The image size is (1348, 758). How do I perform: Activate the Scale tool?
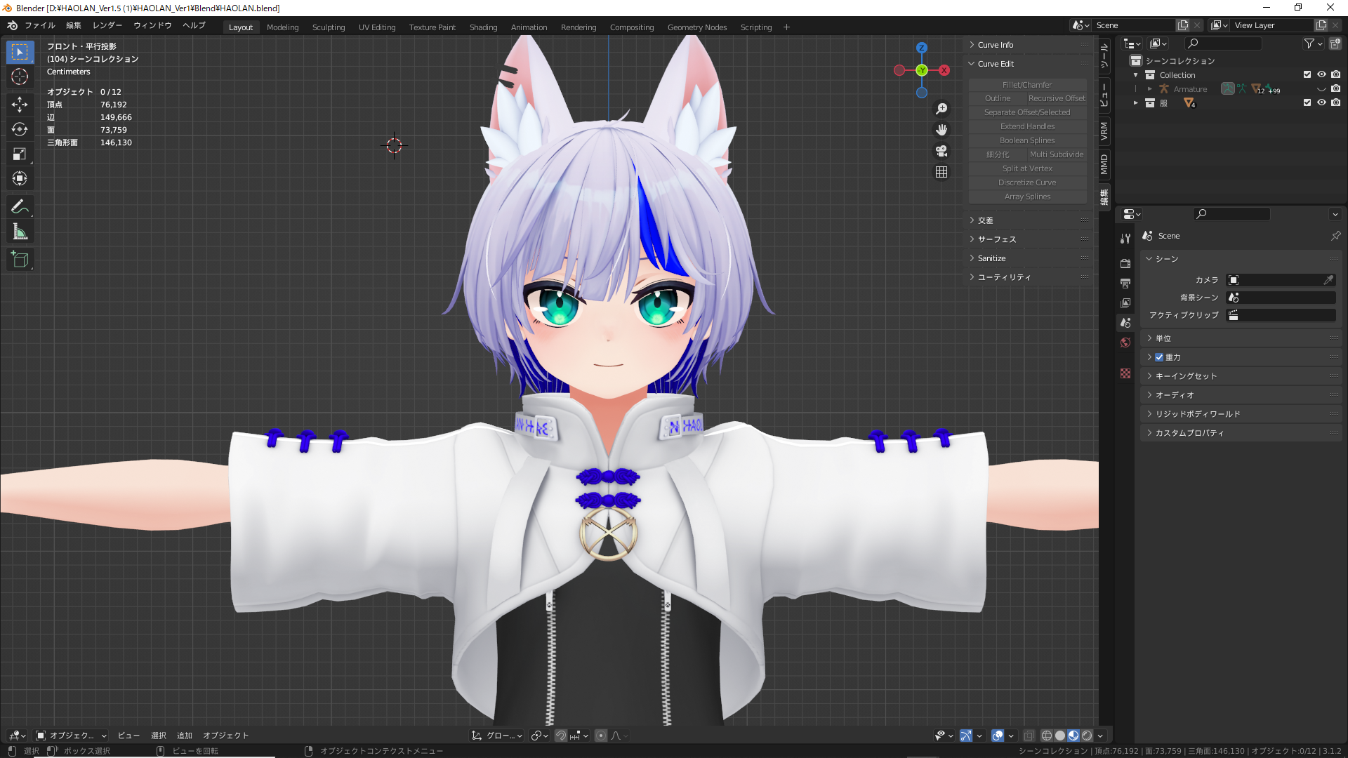(x=20, y=154)
